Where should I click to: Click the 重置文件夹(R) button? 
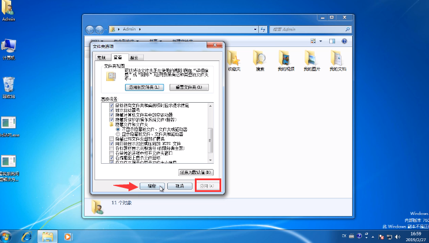189,87
